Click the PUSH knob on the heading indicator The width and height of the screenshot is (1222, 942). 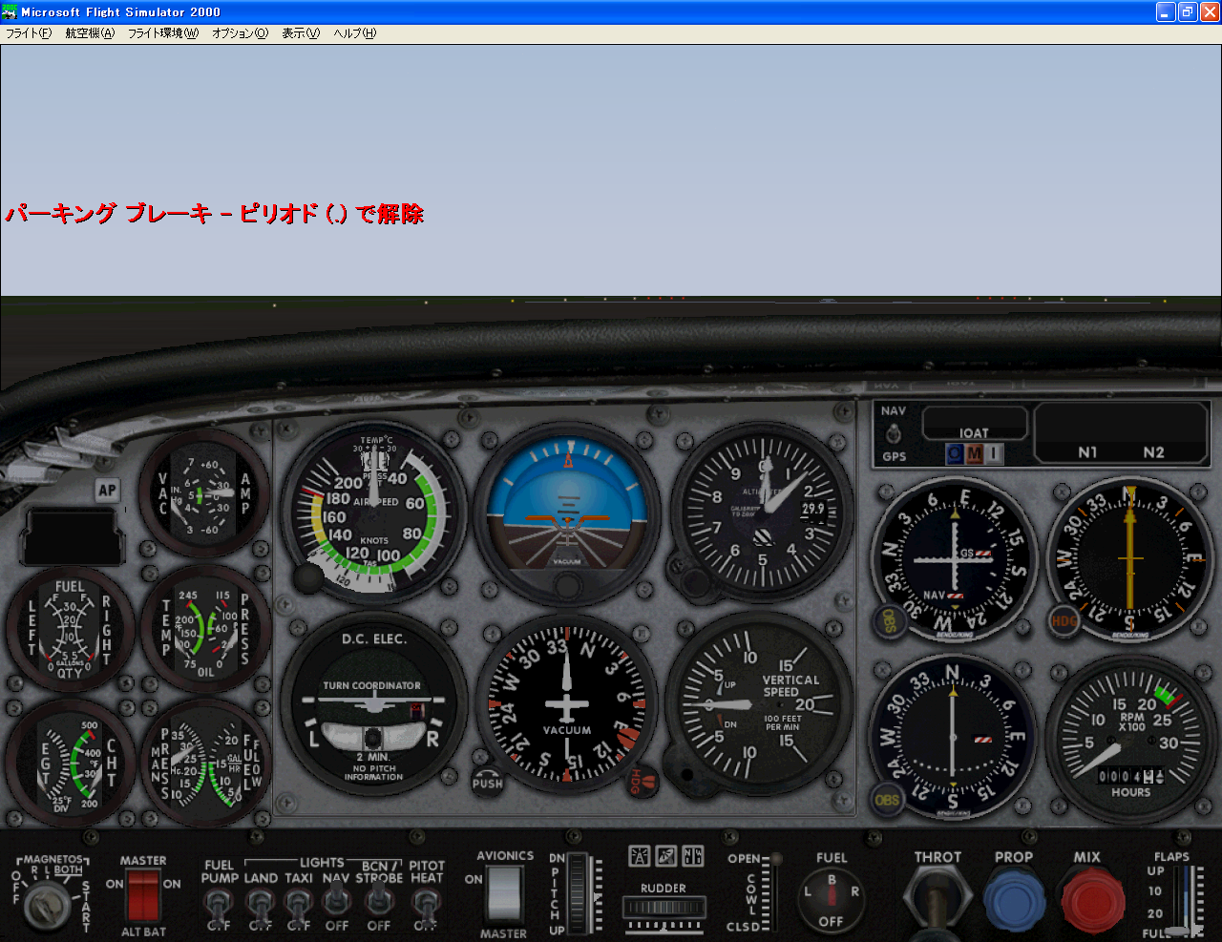coord(487,783)
